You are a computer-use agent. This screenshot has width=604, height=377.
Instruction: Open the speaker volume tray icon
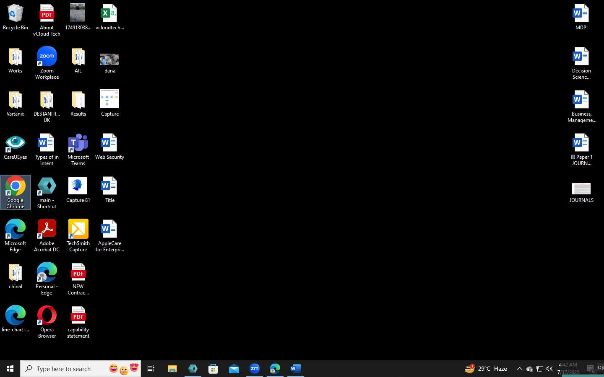[549, 369]
